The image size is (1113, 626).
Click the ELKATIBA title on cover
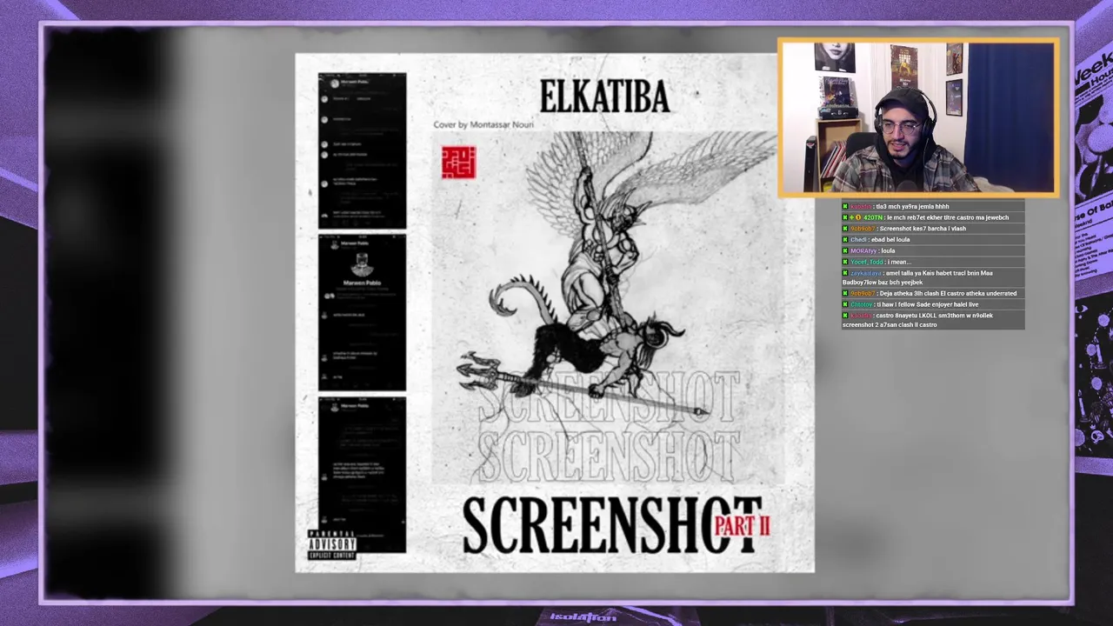pyautogui.click(x=604, y=97)
